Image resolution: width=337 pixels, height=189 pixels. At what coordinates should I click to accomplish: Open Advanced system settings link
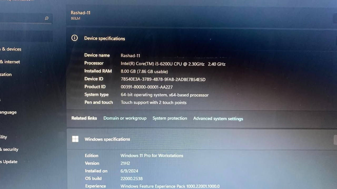tap(218, 119)
